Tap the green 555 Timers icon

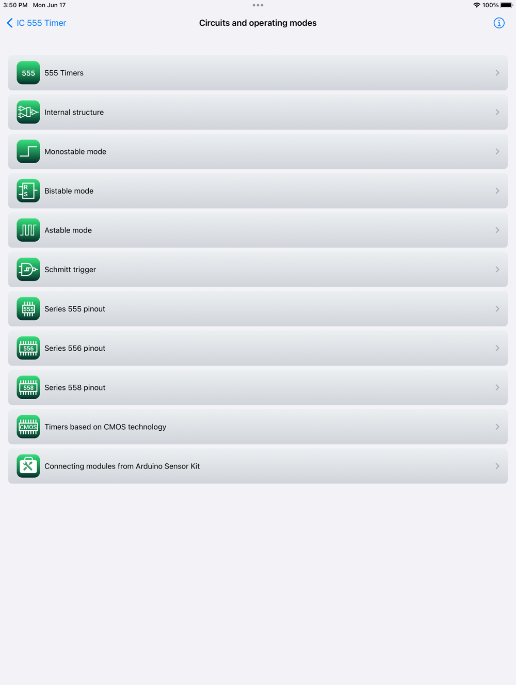[28, 73]
